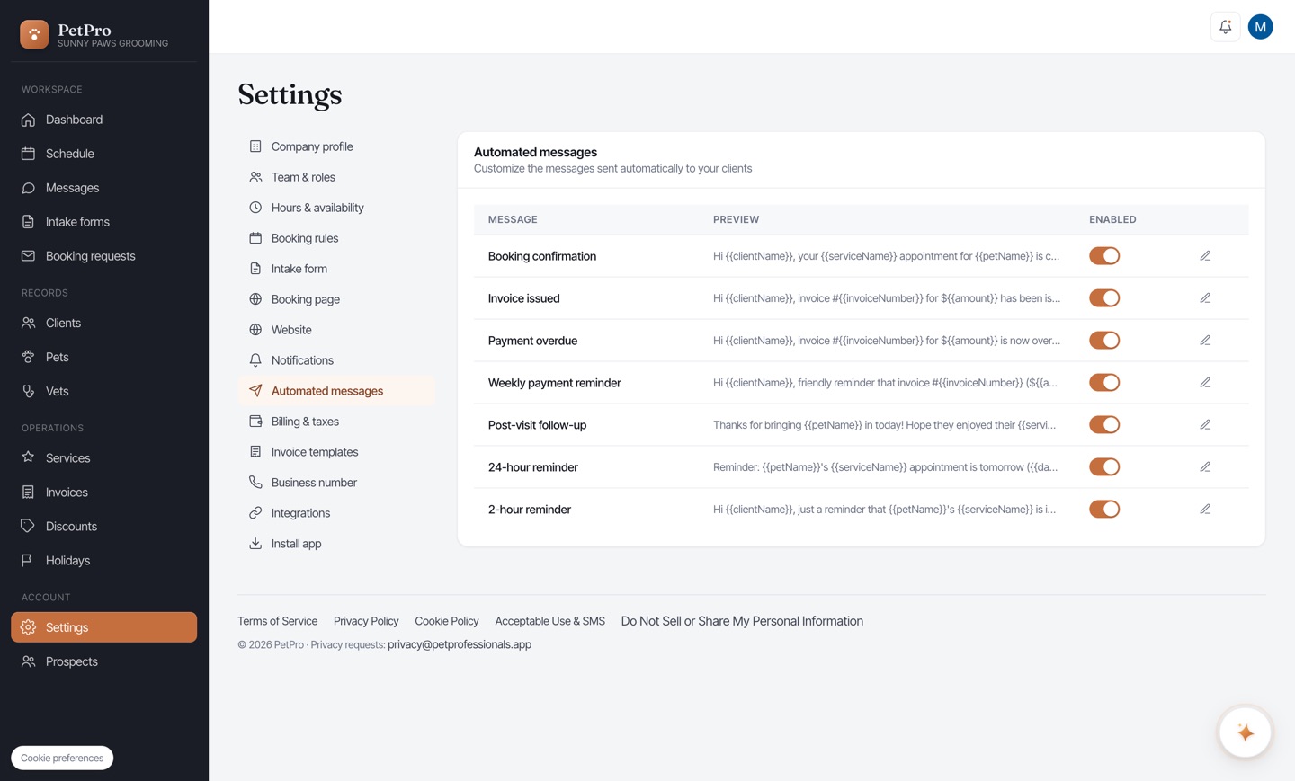Open the Notifications settings section
Viewport: 1295px width, 781px height.
[x=336, y=360]
